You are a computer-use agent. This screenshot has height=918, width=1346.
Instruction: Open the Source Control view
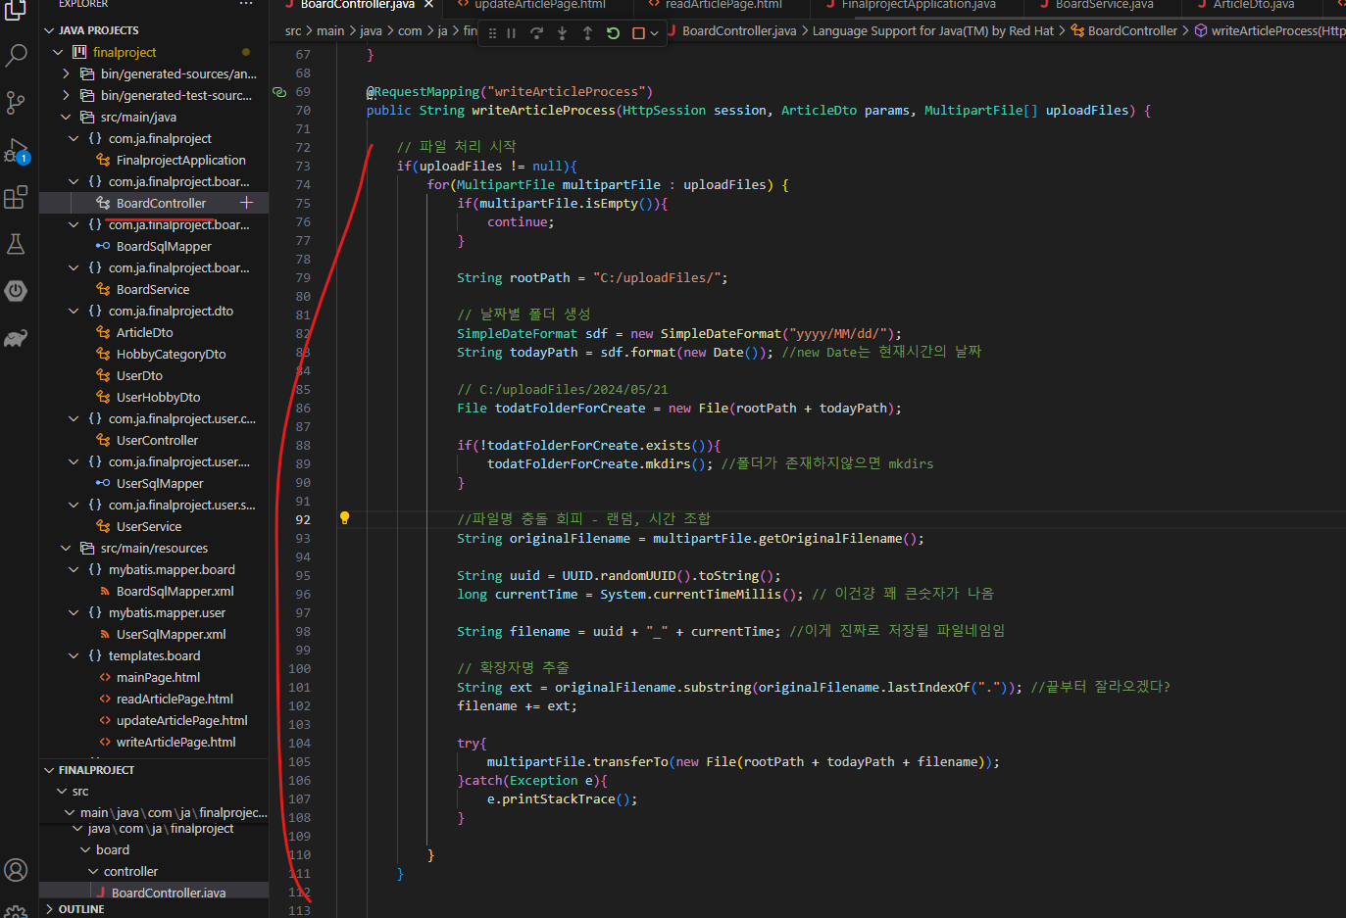tap(16, 102)
